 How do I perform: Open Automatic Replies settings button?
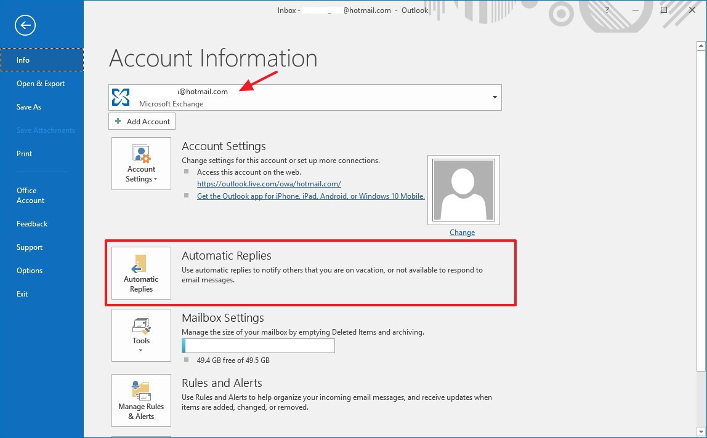click(141, 273)
